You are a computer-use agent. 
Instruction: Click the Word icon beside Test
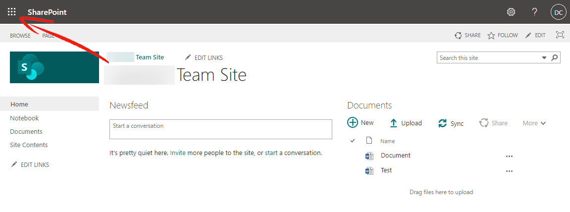[369, 170]
